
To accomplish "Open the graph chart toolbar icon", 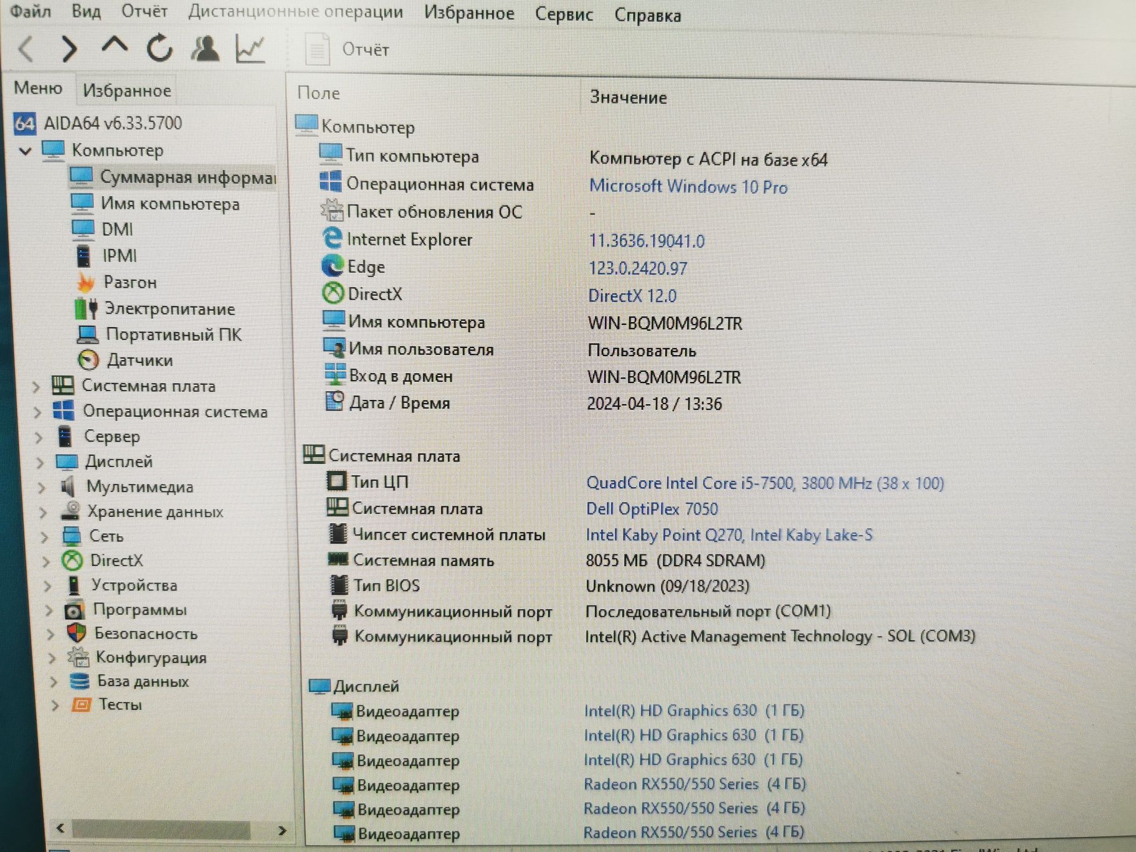I will coord(250,49).
